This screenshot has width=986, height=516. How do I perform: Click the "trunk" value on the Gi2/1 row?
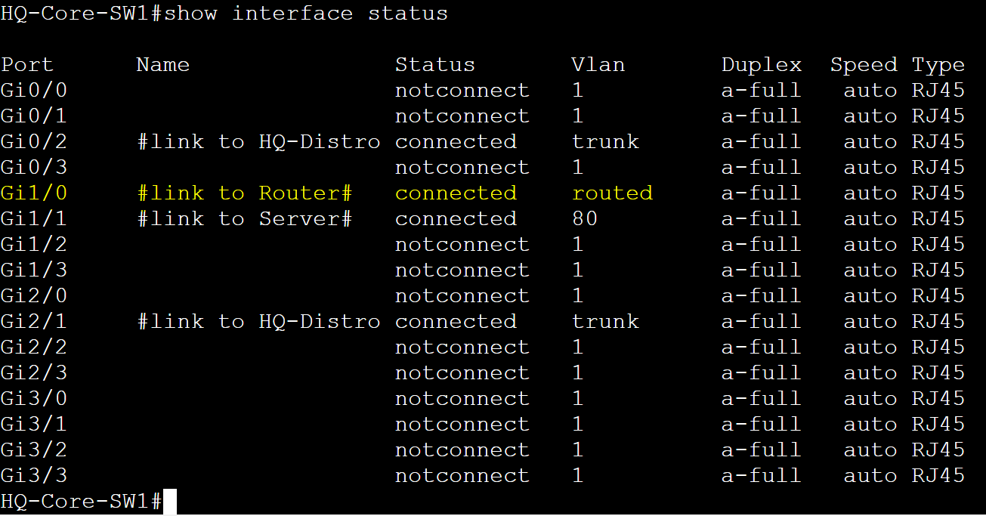[x=605, y=321]
